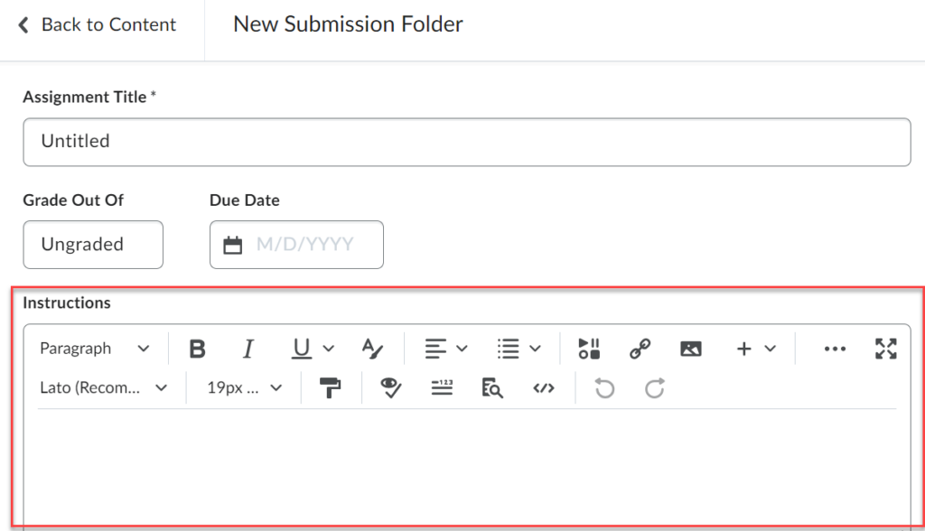925x531 pixels.
Task: Open the HTML source code editor
Action: [544, 387]
